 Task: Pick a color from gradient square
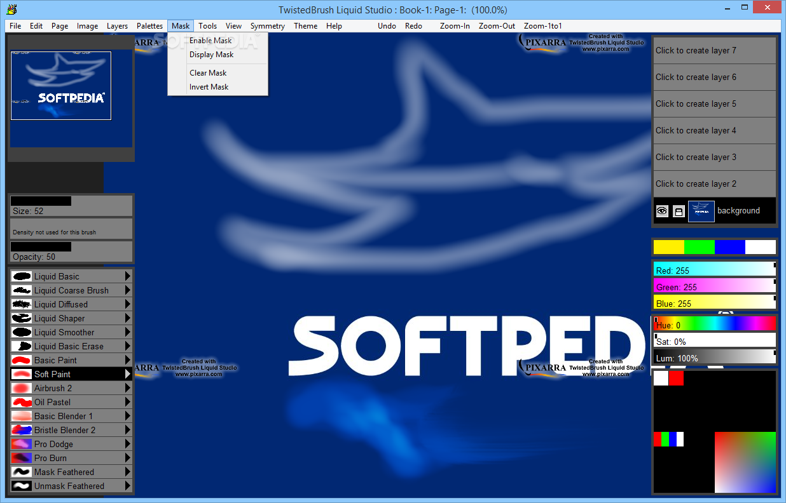[745, 462]
